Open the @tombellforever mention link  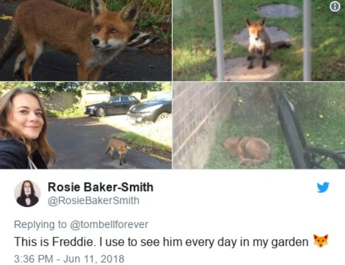coord(109,224)
